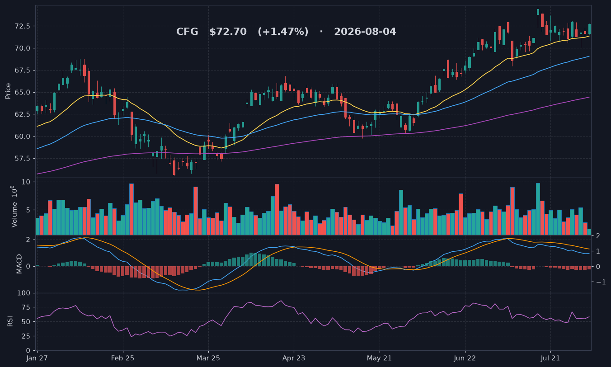Click the 75 tick on the RSI axis
This screenshot has width=611, height=367.
[27, 308]
